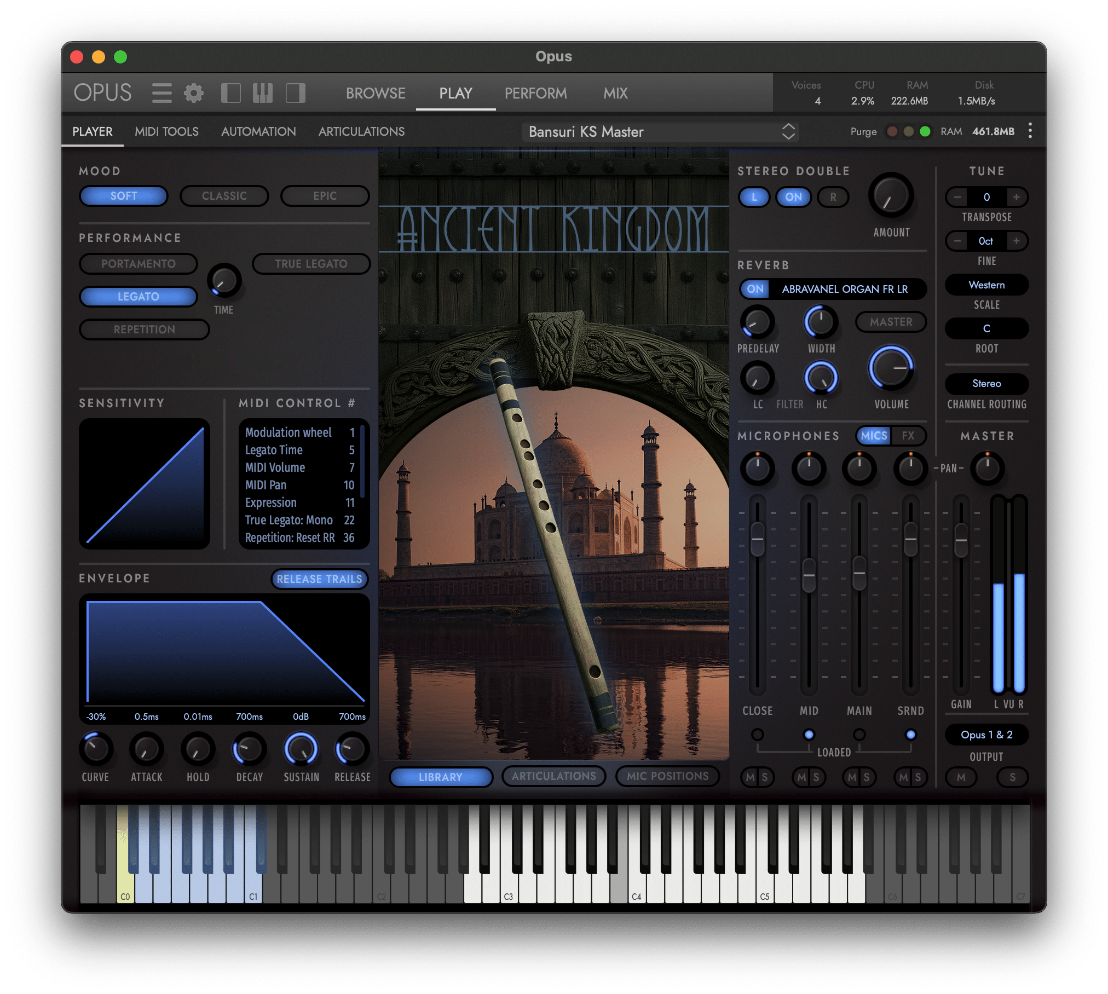Click the Close mic pan knob
The height and width of the screenshot is (994, 1108).
(x=758, y=469)
